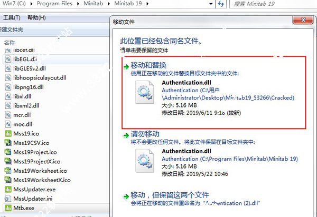Screen dimensions: 317x217
Task: Select the mcr.dll file name
Action: click(x=22, y=115)
